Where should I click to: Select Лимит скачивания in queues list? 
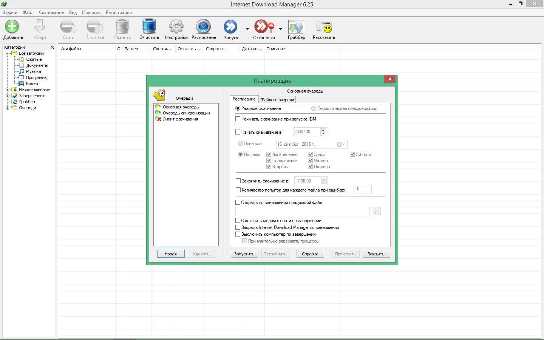tap(180, 119)
